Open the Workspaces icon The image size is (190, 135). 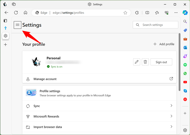click(x=14, y=4)
